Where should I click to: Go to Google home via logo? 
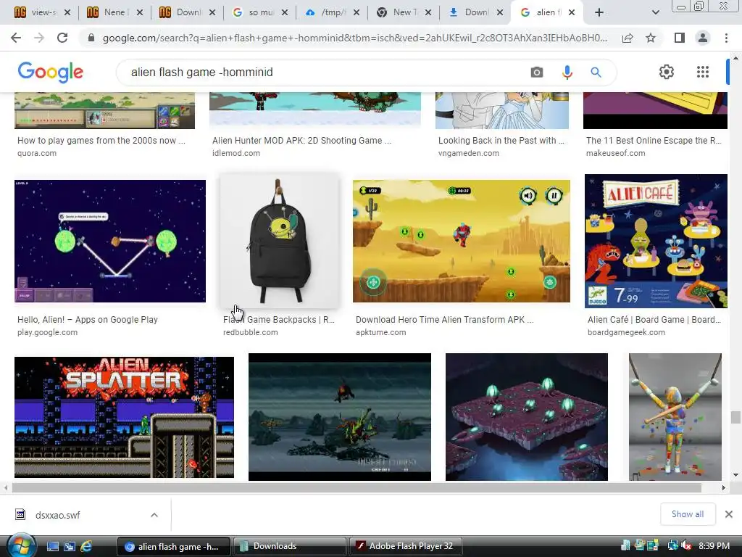(x=50, y=72)
